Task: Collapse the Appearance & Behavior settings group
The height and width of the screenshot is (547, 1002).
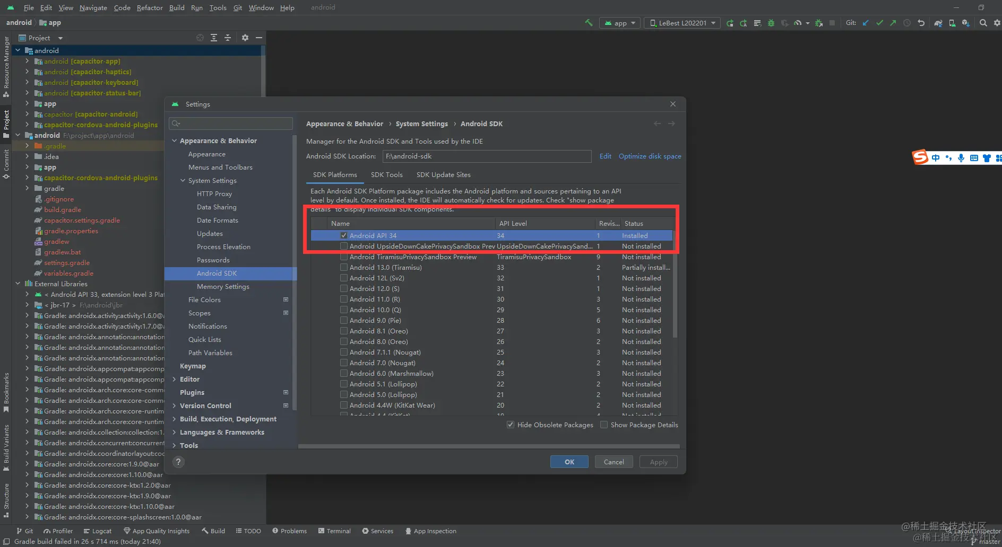Action: pos(174,141)
